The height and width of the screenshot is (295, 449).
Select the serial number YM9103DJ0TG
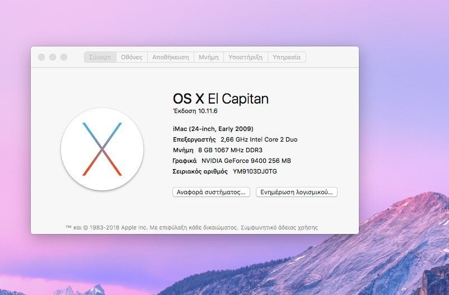(255, 171)
